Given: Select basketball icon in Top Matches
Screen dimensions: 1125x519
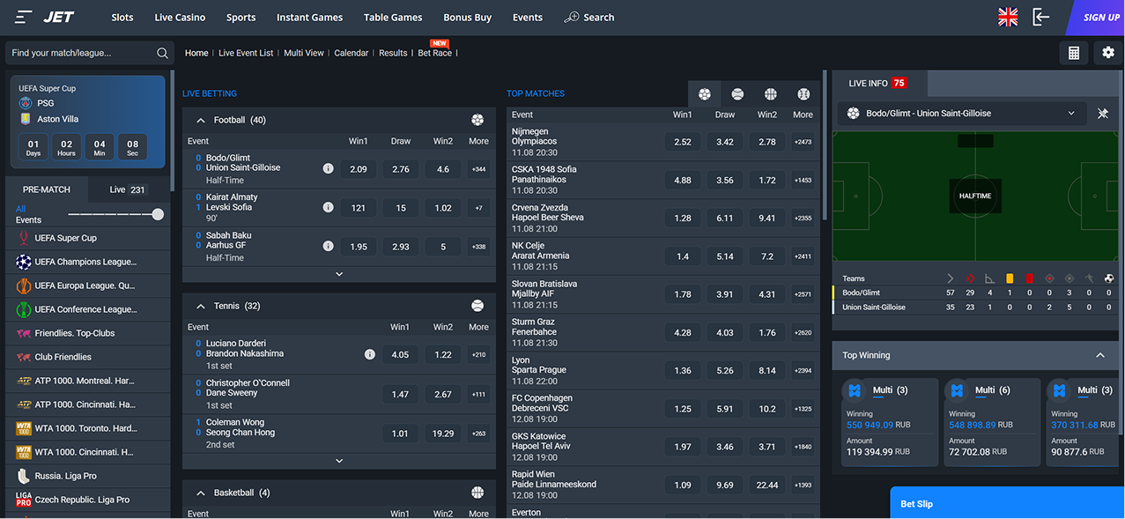Looking at the screenshot, I should tap(771, 93).
